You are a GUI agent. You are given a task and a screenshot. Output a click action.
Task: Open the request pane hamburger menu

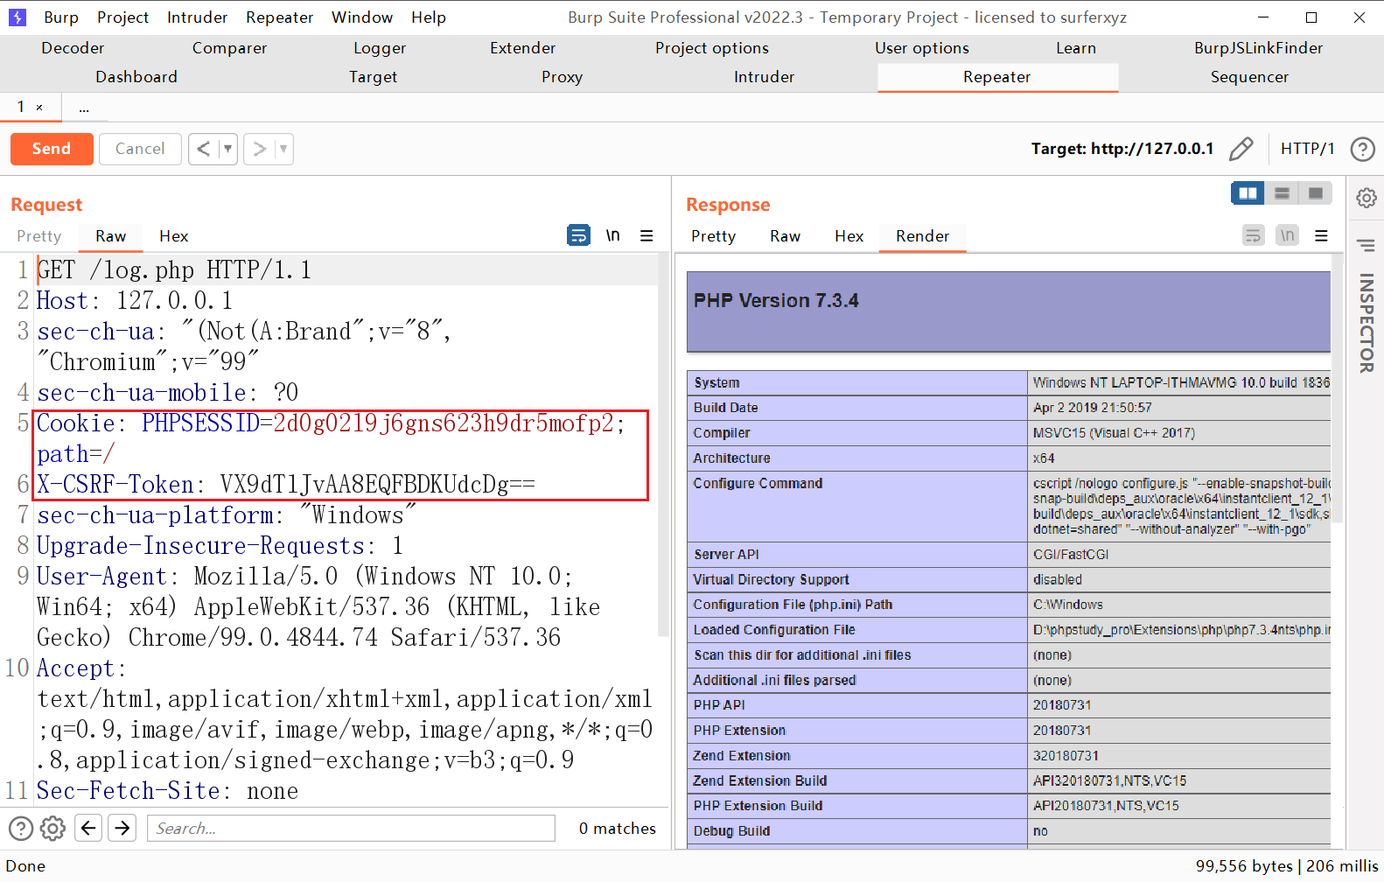(647, 235)
